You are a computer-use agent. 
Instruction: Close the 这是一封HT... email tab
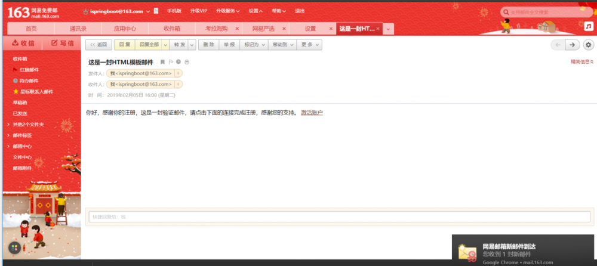(378, 29)
